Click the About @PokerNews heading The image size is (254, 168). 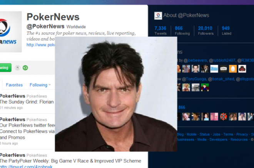tap(186, 15)
